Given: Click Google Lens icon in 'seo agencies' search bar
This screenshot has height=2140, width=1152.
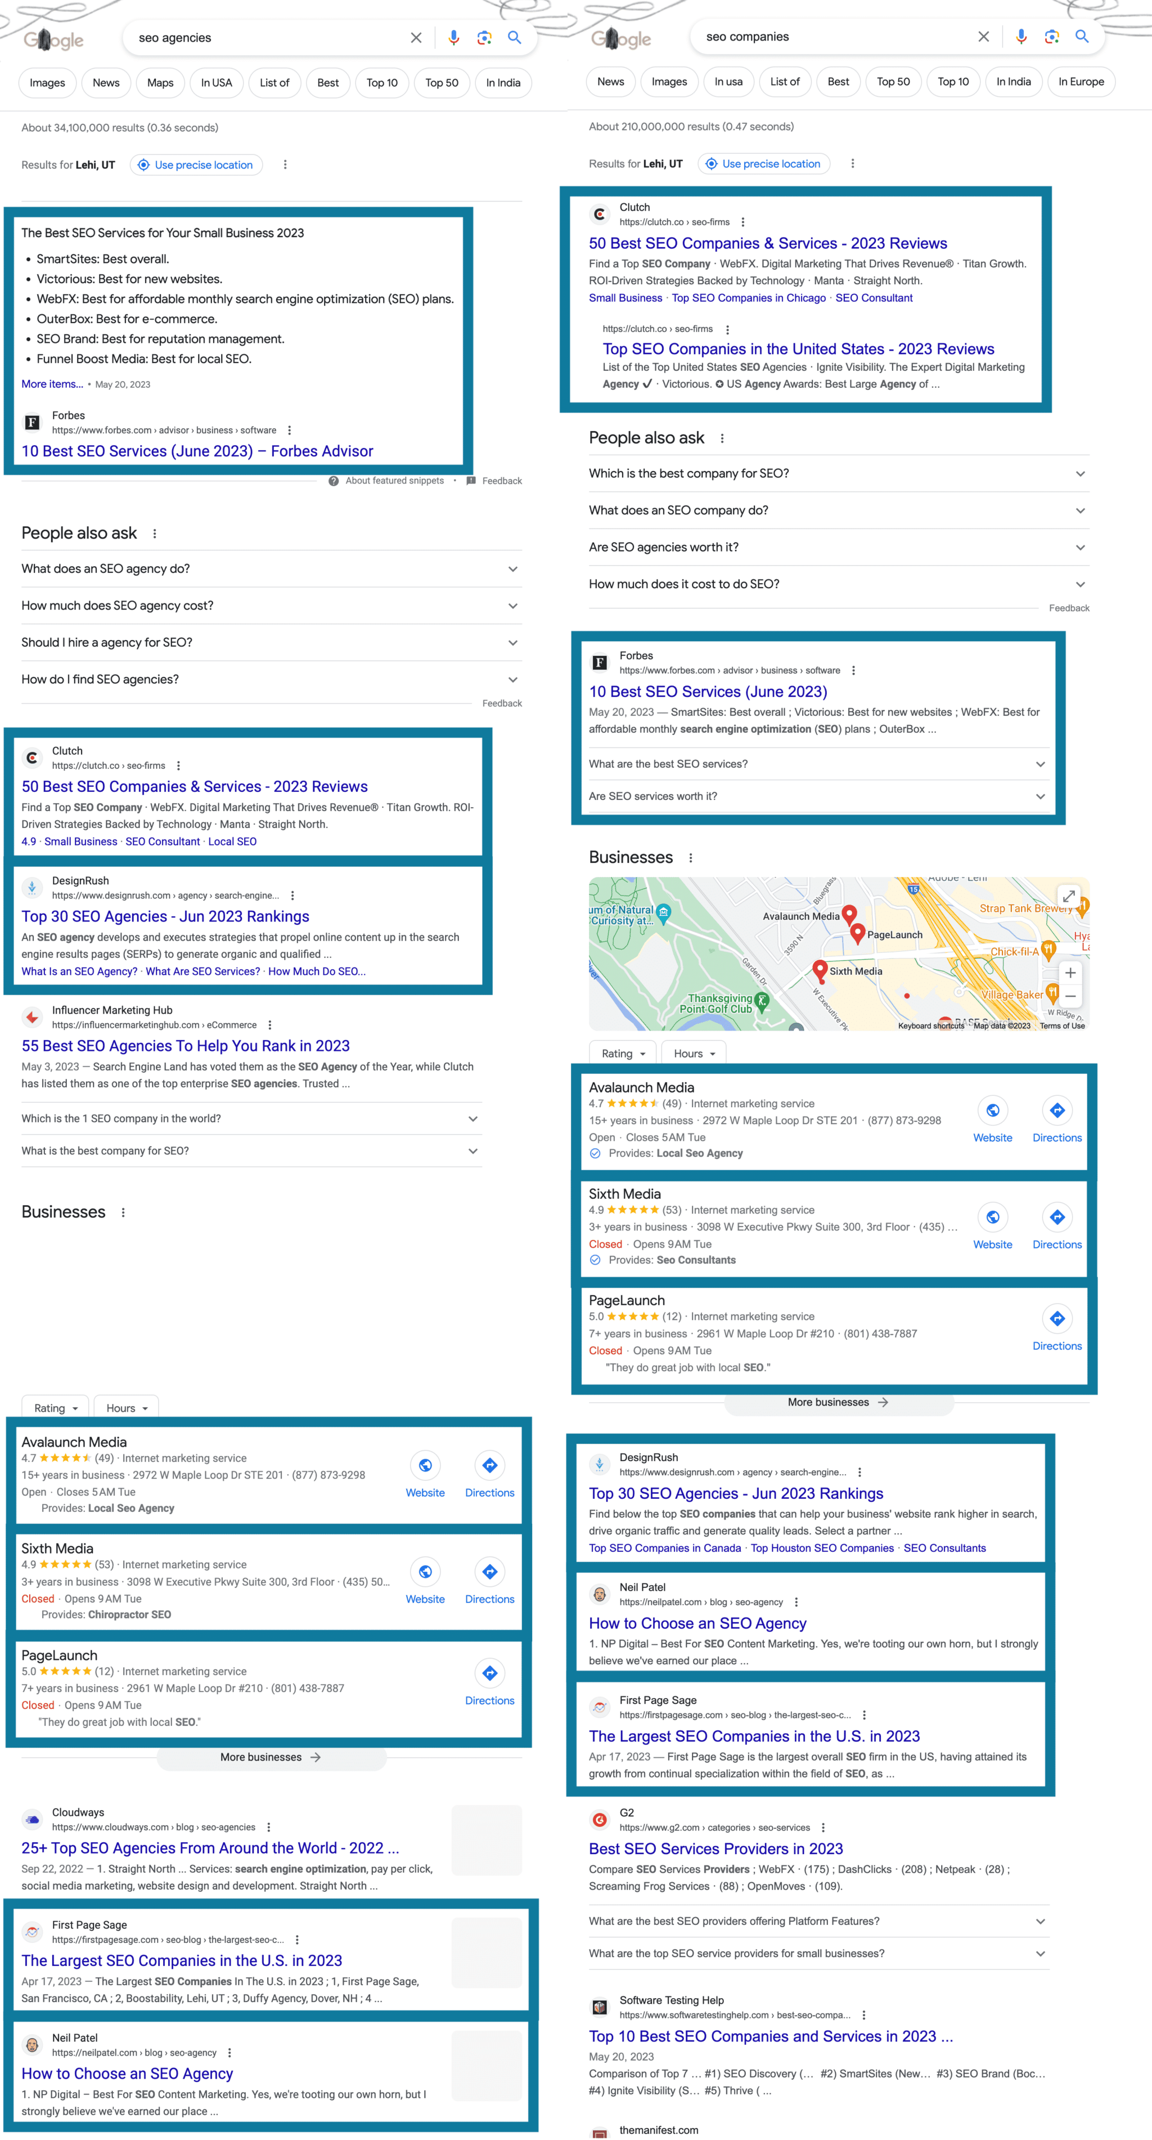Looking at the screenshot, I should point(485,37).
